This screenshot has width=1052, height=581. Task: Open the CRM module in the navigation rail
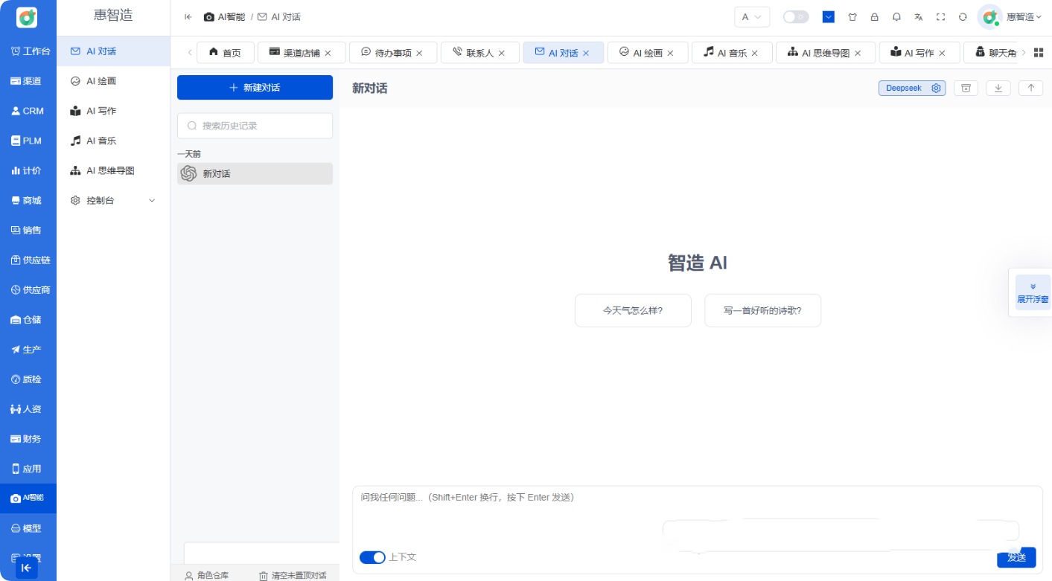click(x=28, y=111)
